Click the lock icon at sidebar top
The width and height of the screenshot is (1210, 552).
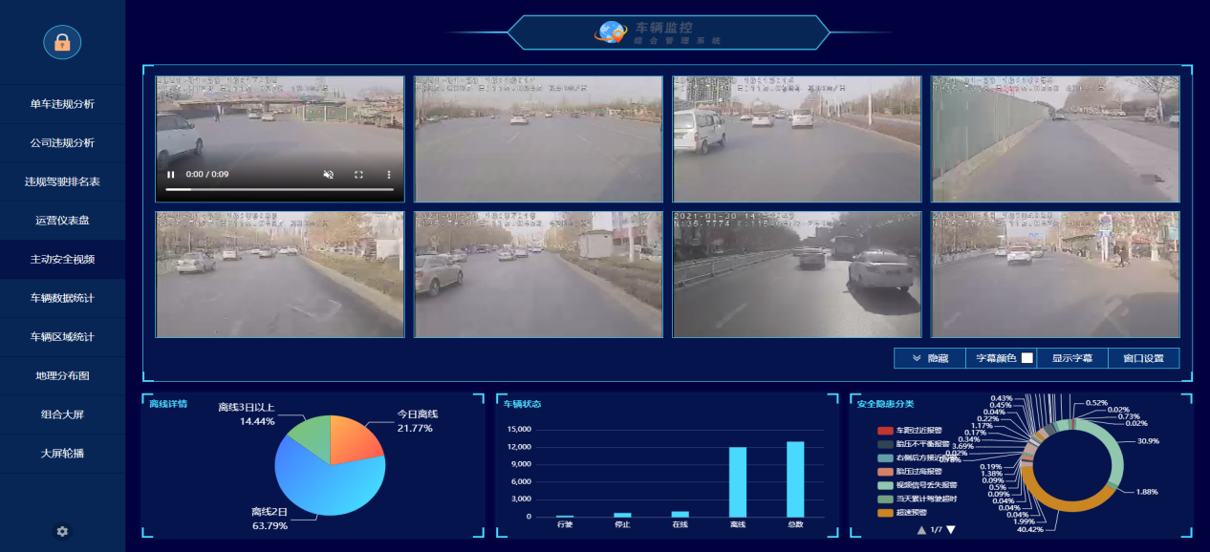tap(62, 42)
